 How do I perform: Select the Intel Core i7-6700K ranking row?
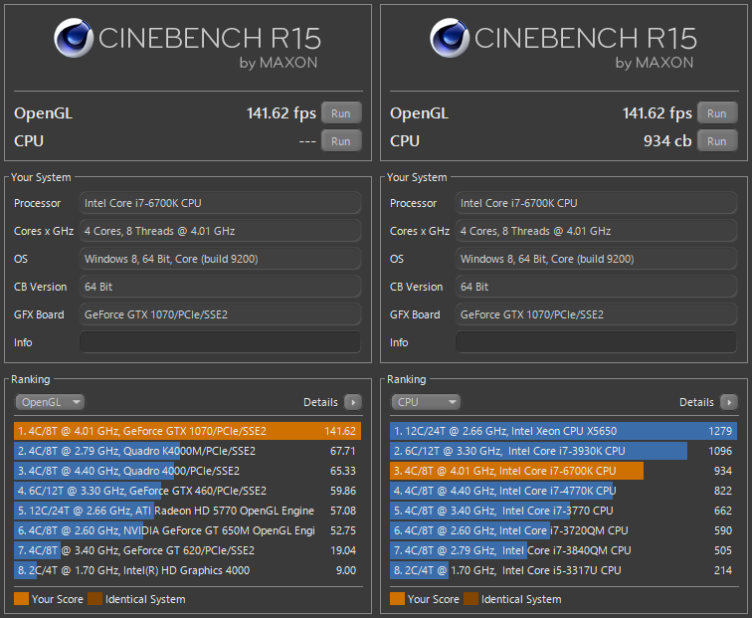coord(564,471)
